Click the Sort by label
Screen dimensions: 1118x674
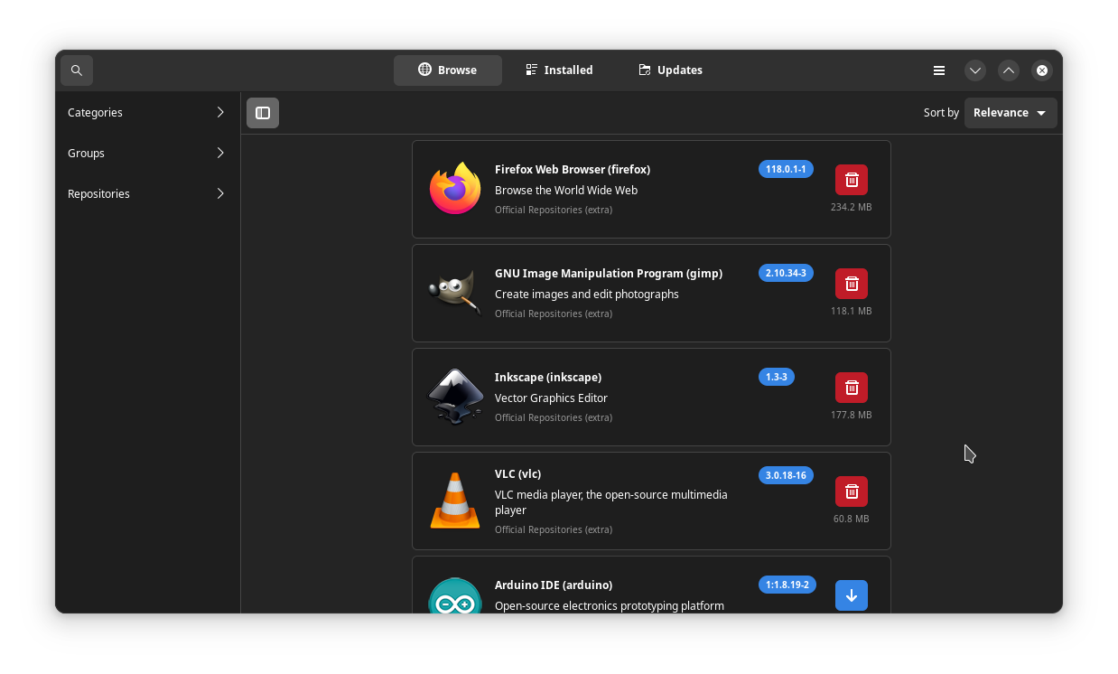point(941,113)
